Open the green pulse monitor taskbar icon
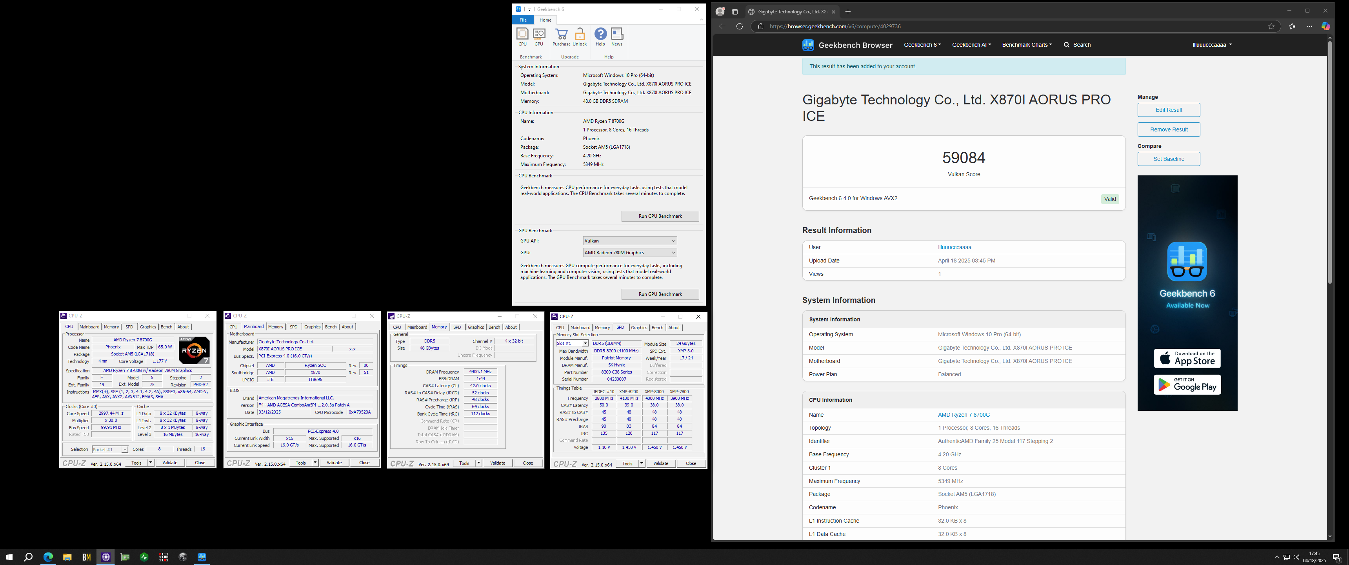Screen dimensions: 1349x565 click(x=144, y=557)
